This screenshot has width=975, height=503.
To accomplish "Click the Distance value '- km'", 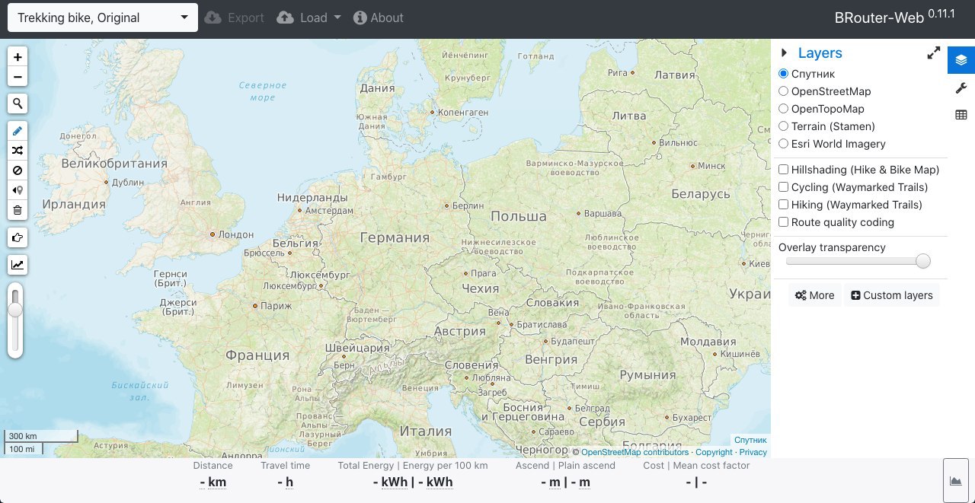I will (213, 482).
